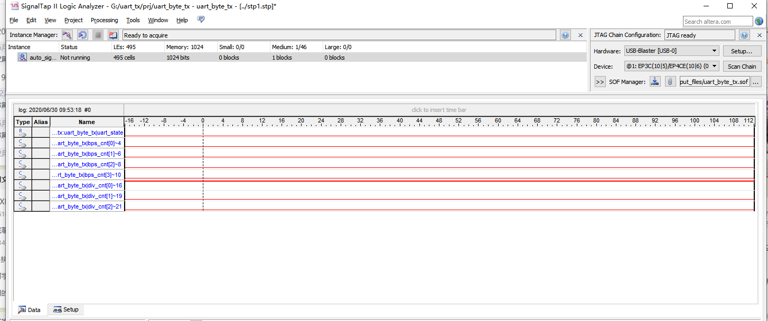Viewport: 768px width, 321px height.
Task: Click the Read Data book icon
Action: (x=113, y=34)
